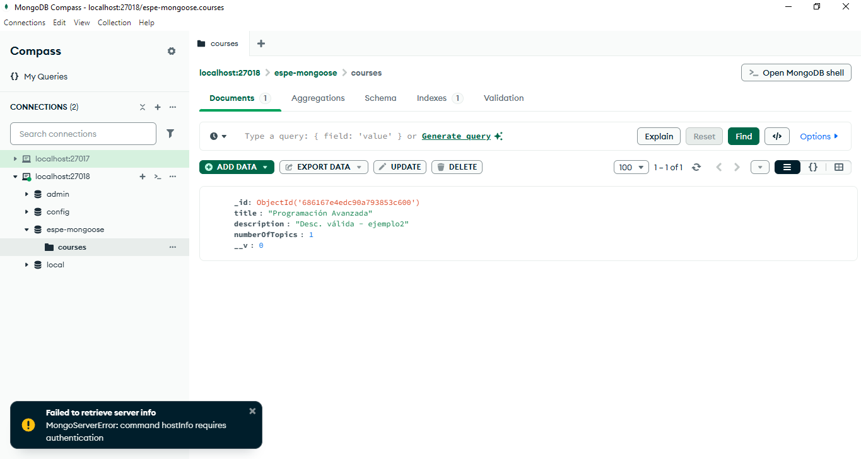Image resolution: width=861 pixels, height=459 pixels.
Task: Open Connections menu
Action: tap(25, 23)
